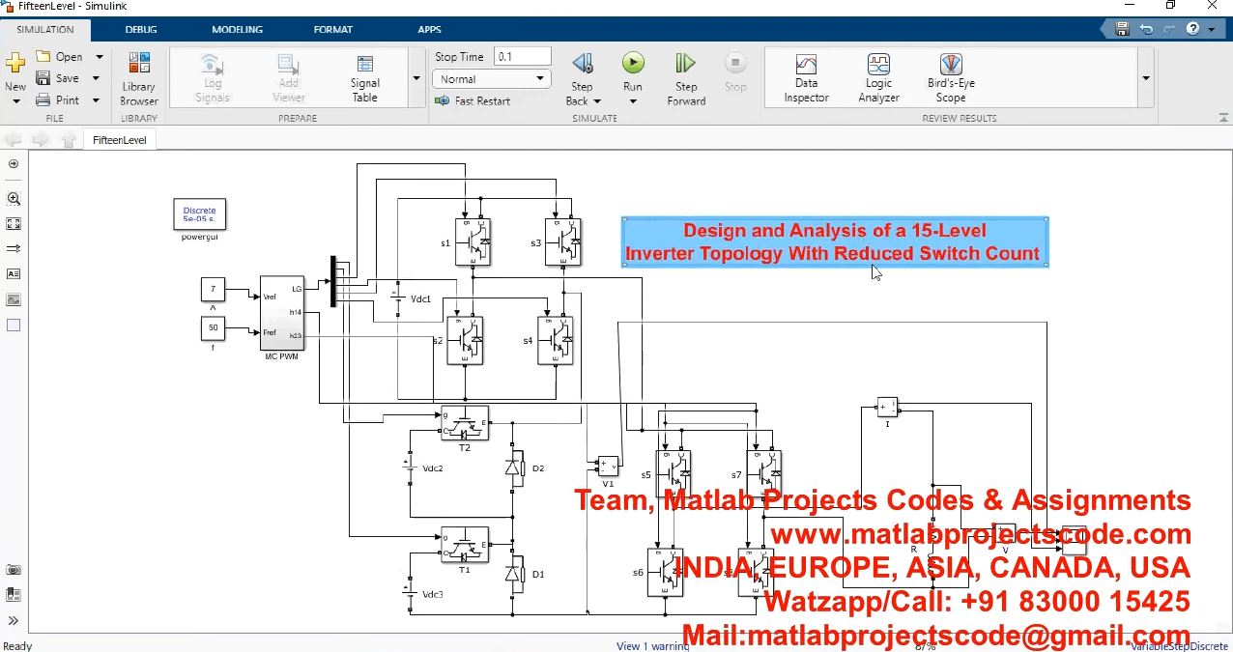Switch to the FORMAT tab
This screenshot has width=1233, height=652.
[333, 30]
